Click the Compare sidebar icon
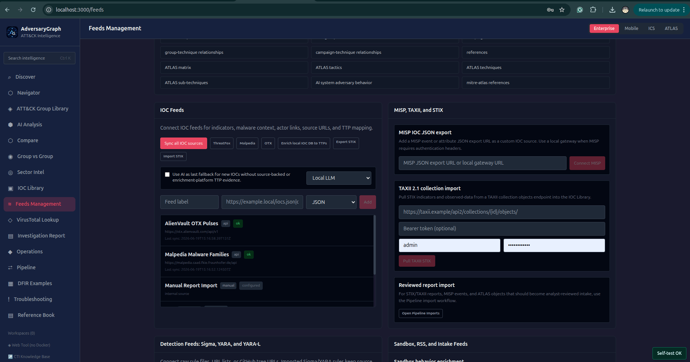Screen dimensions: 690x362 point(10,141)
